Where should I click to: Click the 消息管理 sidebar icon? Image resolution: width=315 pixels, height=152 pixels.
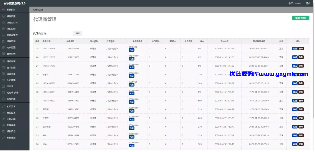[x=3, y=29]
